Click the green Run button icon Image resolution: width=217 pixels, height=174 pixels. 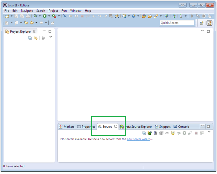coord(44,16)
